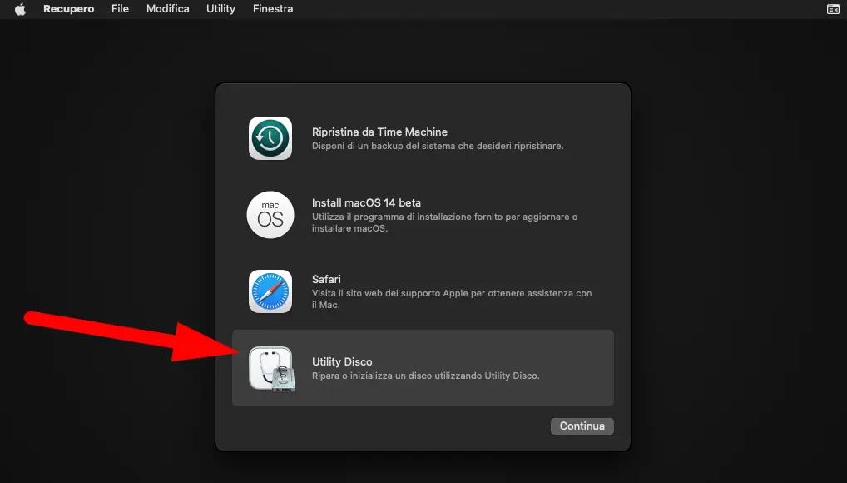Select the macOS installer icon
This screenshot has width=847, height=483.
tap(270, 215)
